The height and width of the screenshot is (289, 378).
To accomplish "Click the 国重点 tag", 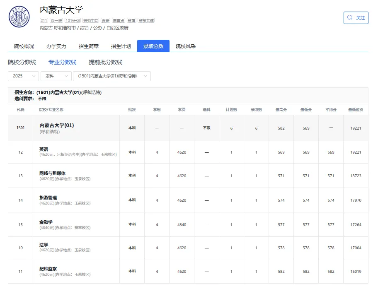I will pyautogui.click(x=119, y=20).
